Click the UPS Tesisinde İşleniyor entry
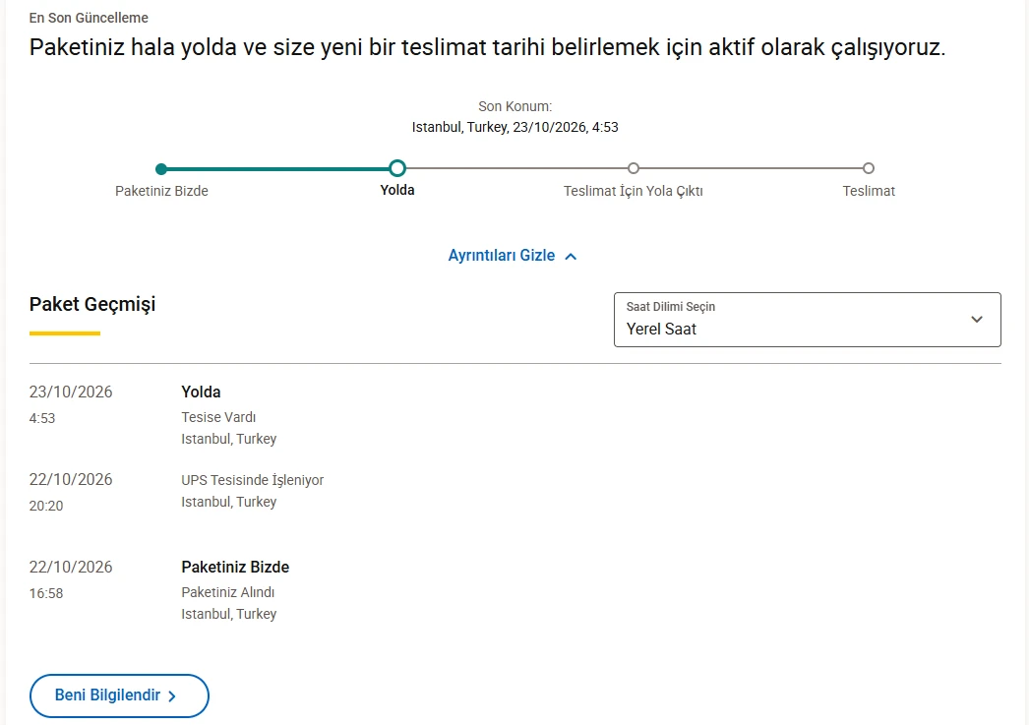 (x=253, y=480)
